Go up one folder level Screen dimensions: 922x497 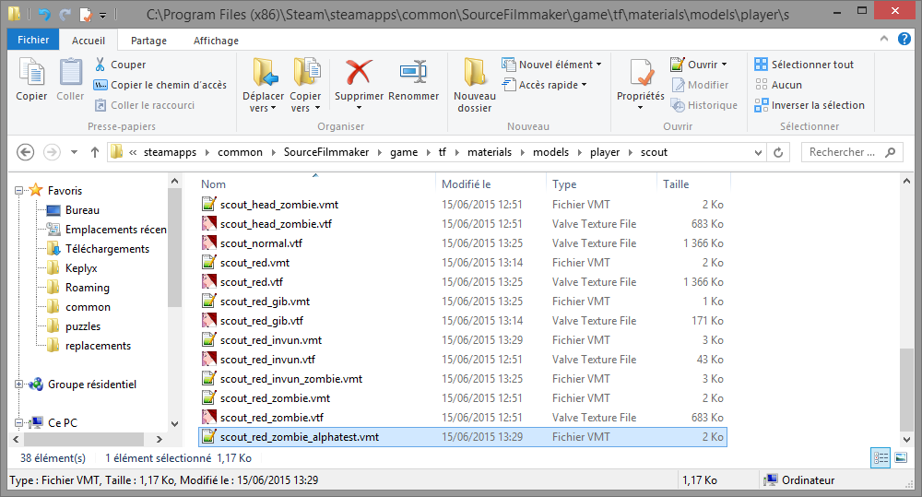(95, 152)
